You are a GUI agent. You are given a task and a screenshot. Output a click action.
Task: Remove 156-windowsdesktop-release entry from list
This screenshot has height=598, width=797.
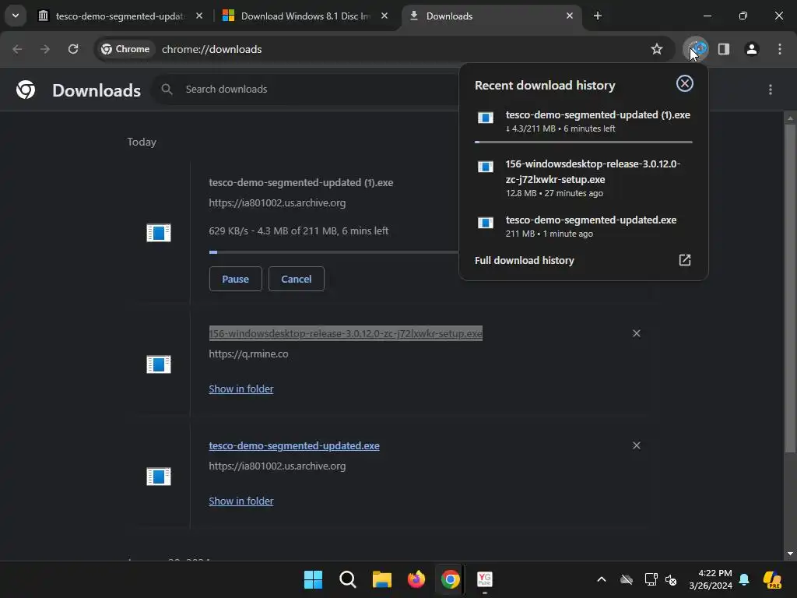tap(637, 333)
